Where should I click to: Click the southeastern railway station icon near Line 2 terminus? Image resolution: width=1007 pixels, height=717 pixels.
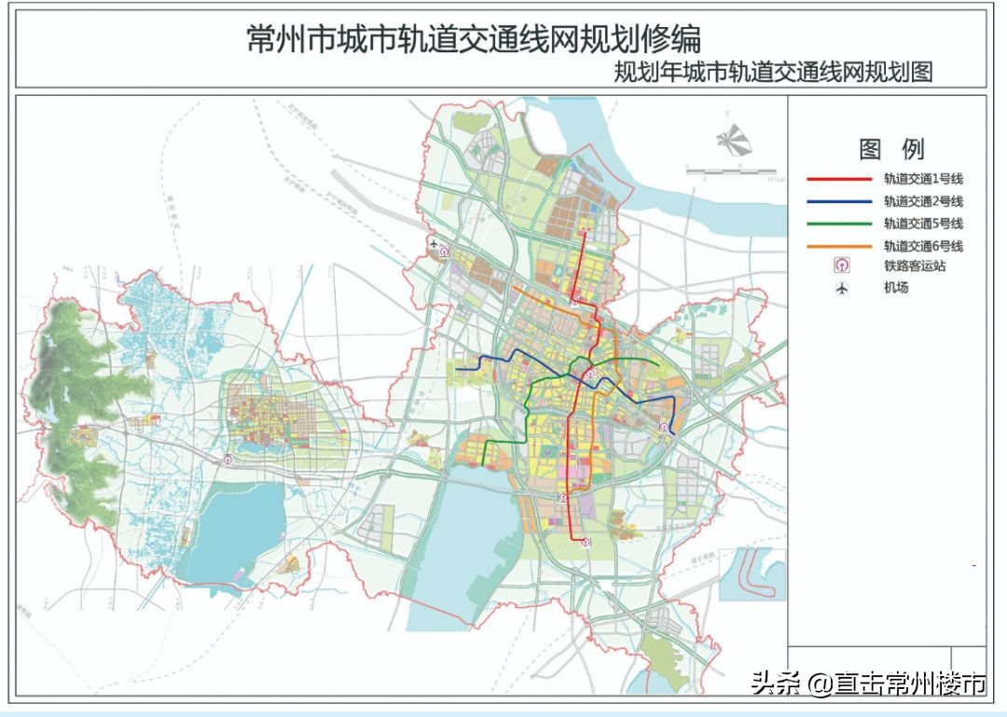pos(664,425)
